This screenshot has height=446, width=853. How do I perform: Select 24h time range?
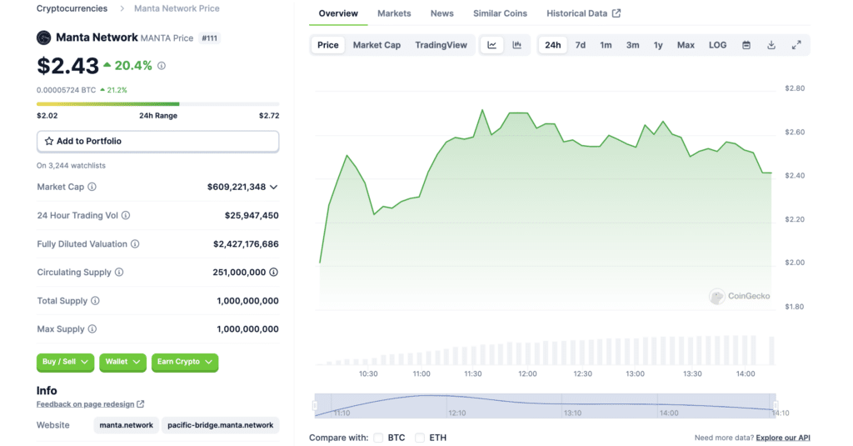(x=553, y=45)
